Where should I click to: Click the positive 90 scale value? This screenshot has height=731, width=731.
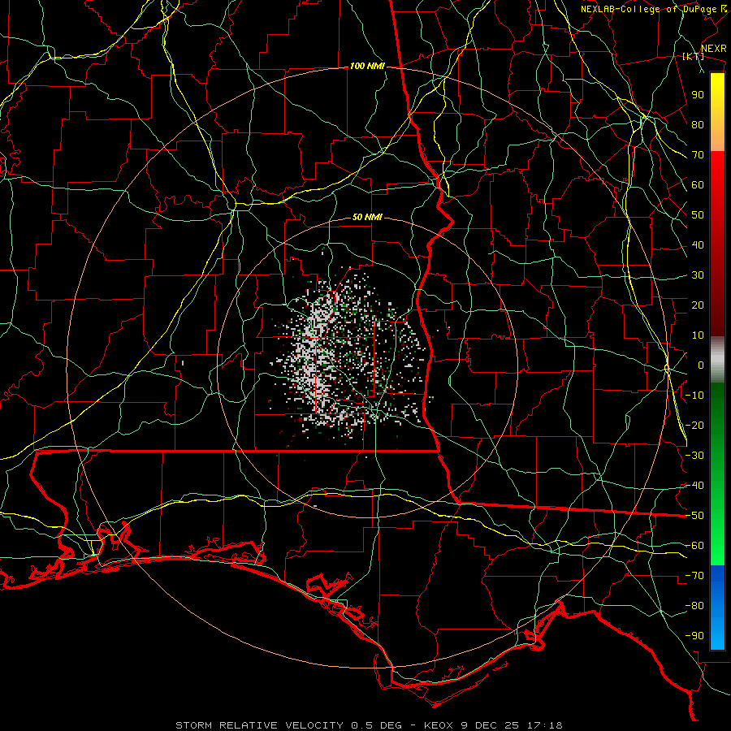[698, 95]
